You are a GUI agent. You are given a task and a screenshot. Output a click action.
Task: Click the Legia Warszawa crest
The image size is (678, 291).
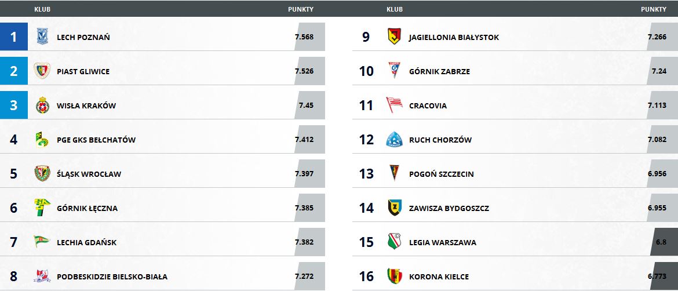[395, 242]
